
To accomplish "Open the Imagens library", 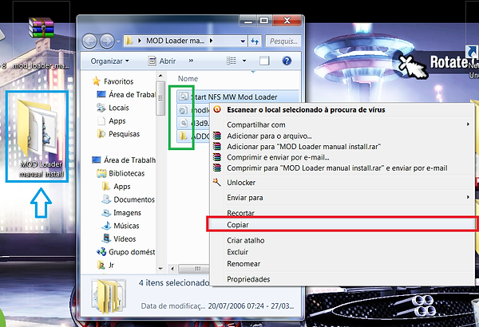I will click(121, 212).
